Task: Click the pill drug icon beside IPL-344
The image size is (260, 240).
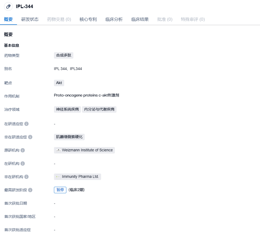Action: click(x=8, y=6)
